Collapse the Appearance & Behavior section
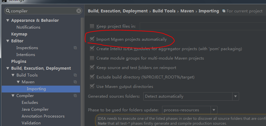The image size is (266, 126). pyautogui.click(x=8, y=21)
